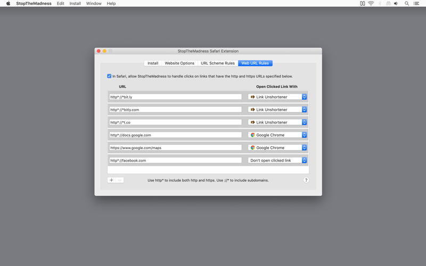The height and width of the screenshot is (266, 426).
Task: Click the Bluetooth icon in menu bar
Action: tap(380, 3)
